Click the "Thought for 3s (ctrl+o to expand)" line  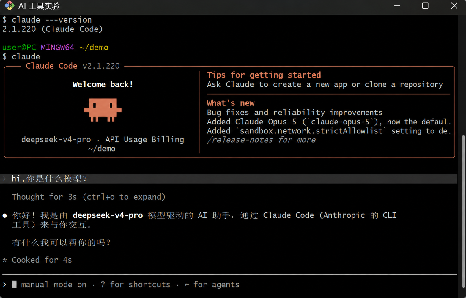click(89, 197)
